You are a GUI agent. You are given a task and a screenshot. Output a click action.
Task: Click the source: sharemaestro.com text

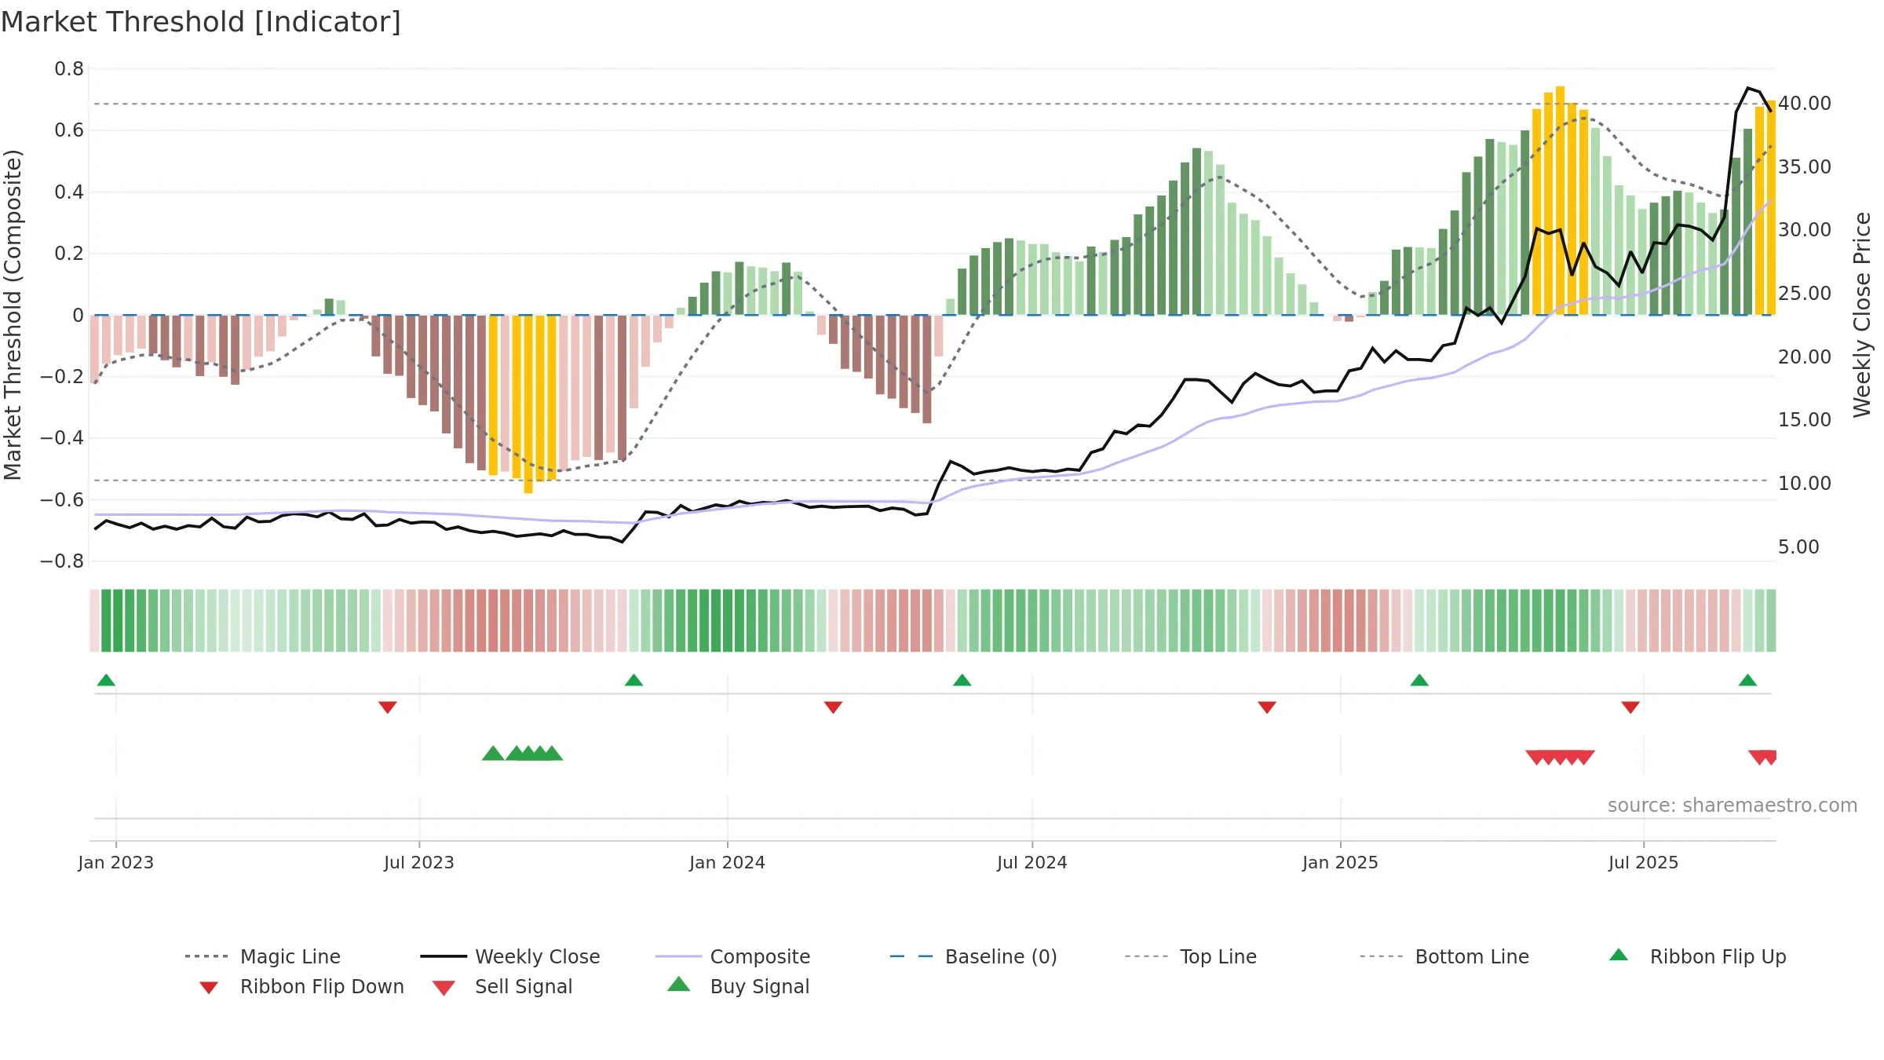point(1732,806)
